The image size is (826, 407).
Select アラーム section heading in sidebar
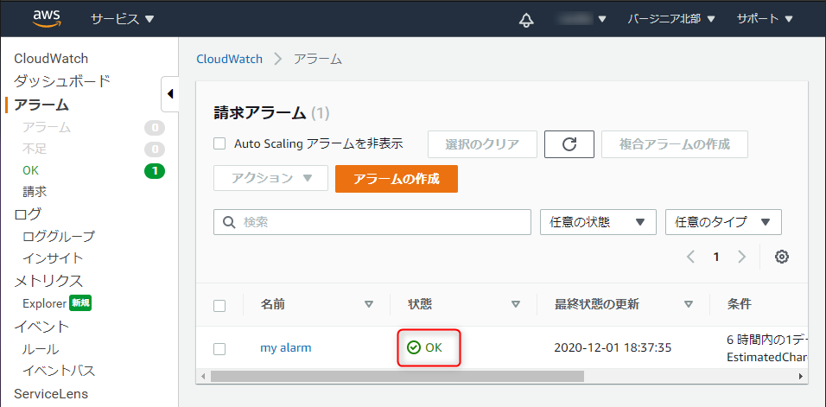[x=41, y=105]
